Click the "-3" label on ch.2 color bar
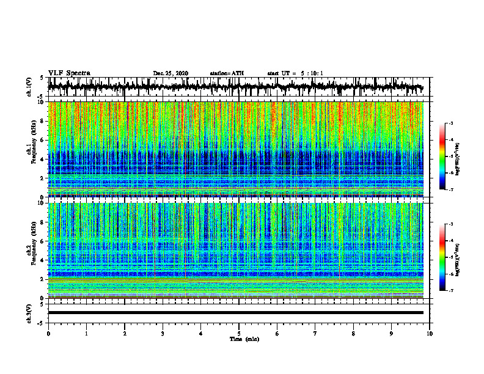This screenshot has width=484, height=374. pos(450,224)
